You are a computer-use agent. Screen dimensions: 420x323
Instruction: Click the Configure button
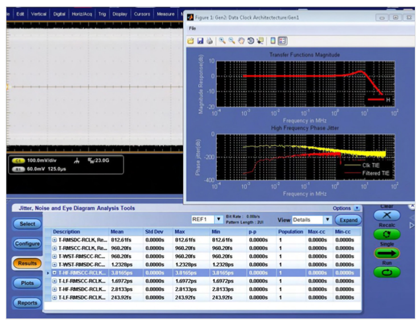point(27,244)
